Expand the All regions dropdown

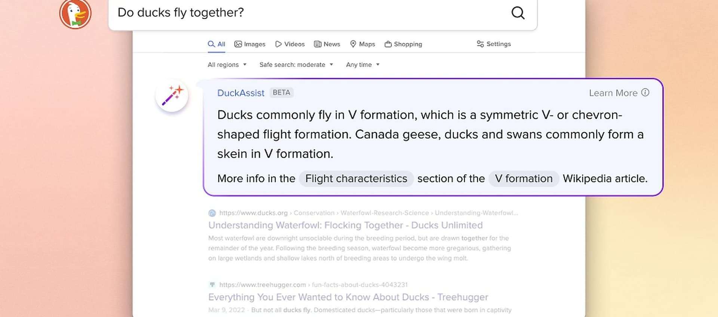[227, 65]
